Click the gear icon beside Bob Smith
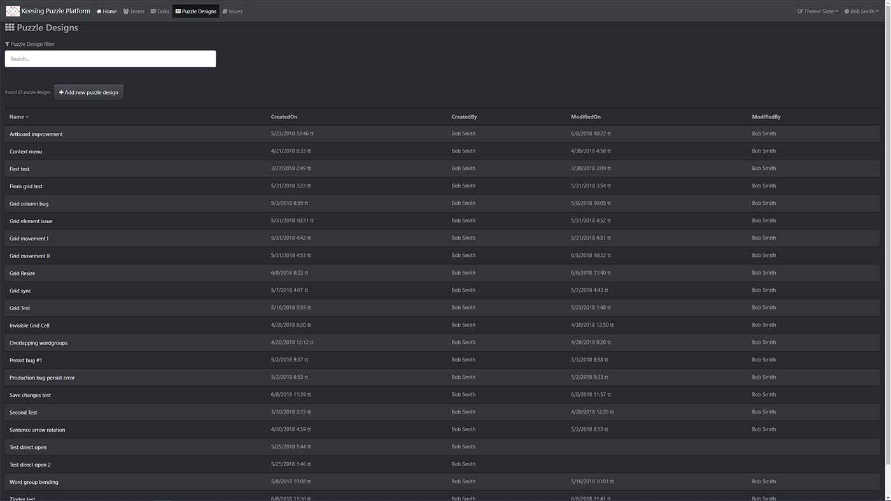Image resolution: width=891 pixels, height=501 pixels. tap(846, 11)
